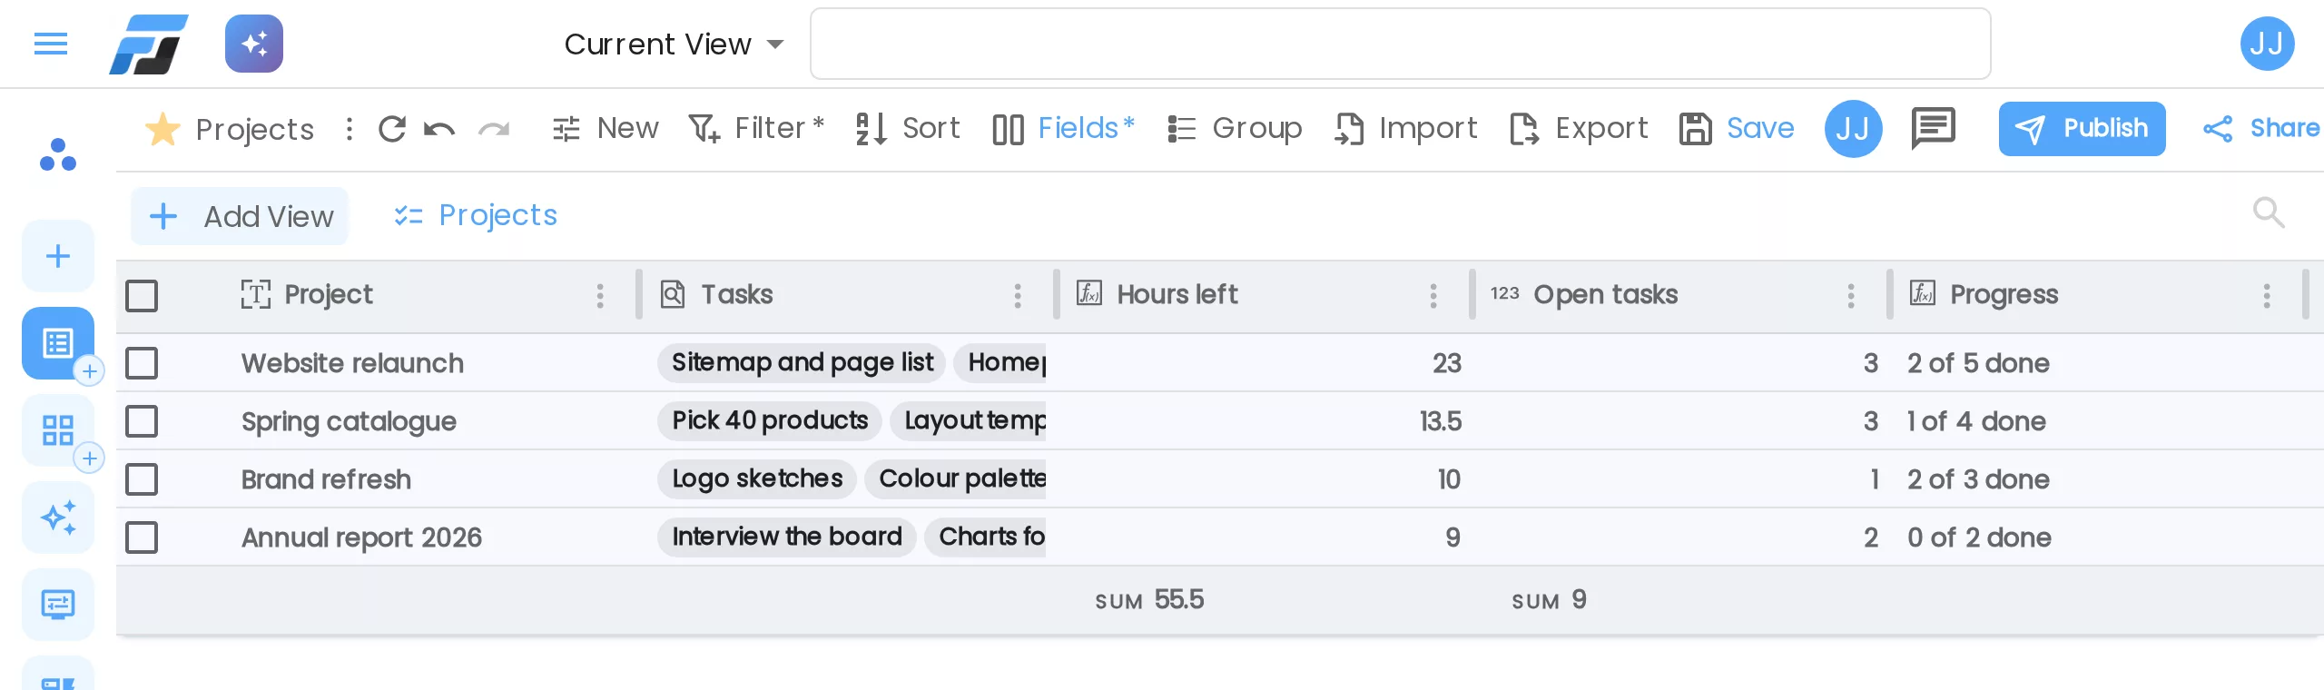
Task: Open Project column options menu
Action: click(600, 295)
